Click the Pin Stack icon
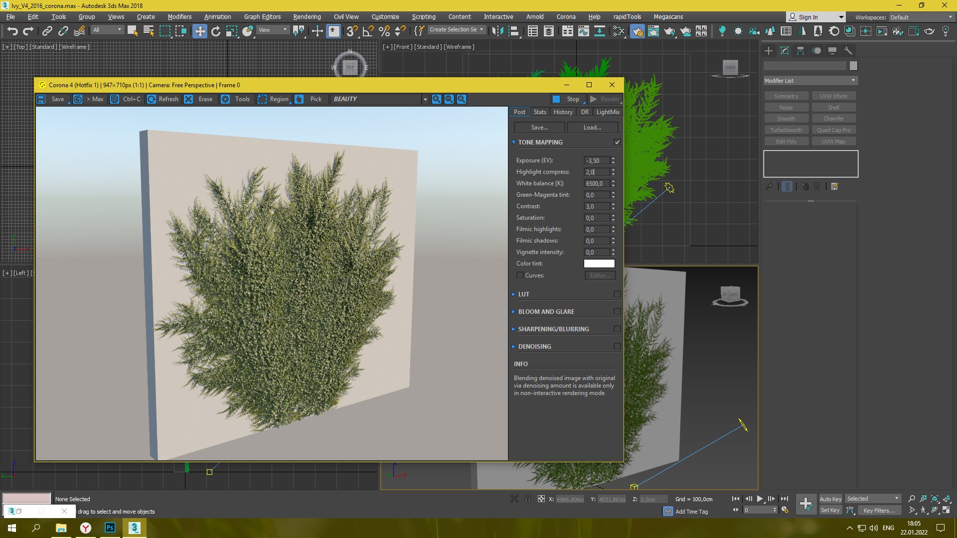This screenshot has height=538, width=957. click(769, 186)
